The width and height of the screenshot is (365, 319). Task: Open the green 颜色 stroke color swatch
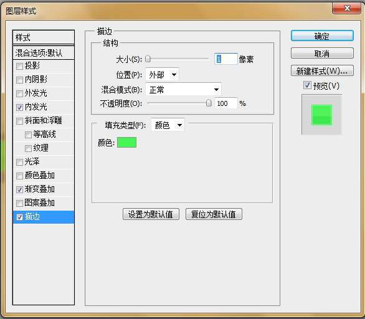pos(126,143)
